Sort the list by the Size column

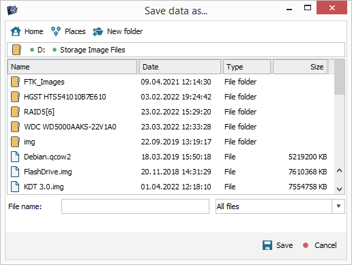pyautogui.click(x=300, y=67)
